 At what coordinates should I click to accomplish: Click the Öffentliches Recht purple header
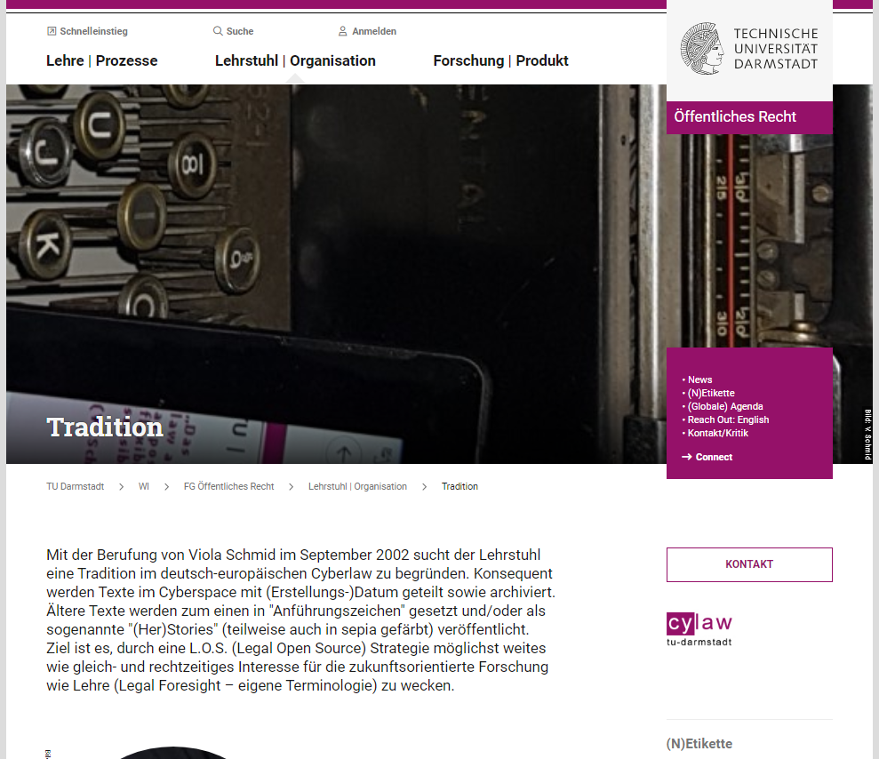749,117
